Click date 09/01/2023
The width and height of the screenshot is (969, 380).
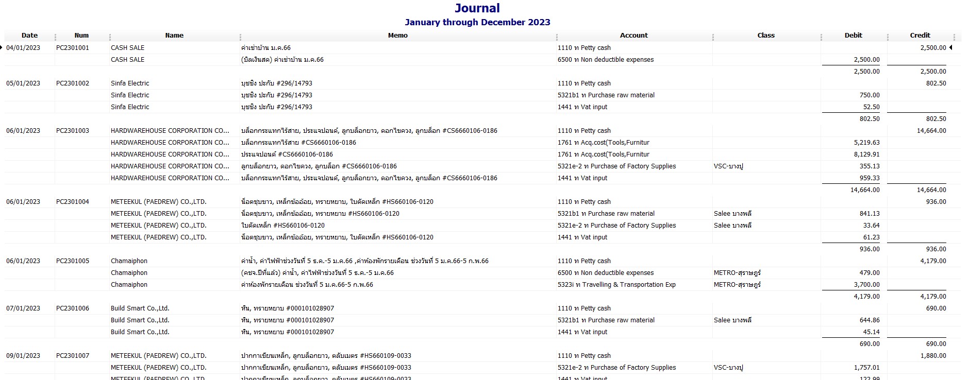23,356
